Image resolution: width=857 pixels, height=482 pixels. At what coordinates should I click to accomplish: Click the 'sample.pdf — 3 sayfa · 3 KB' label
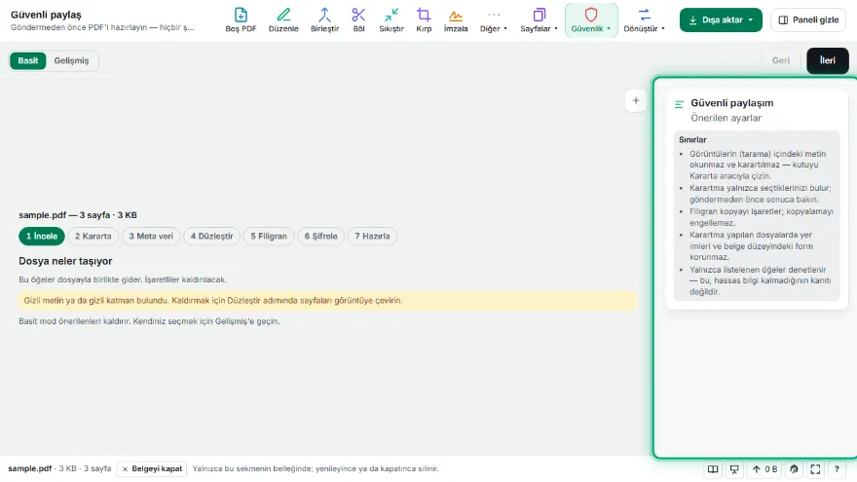pos(78,215)
